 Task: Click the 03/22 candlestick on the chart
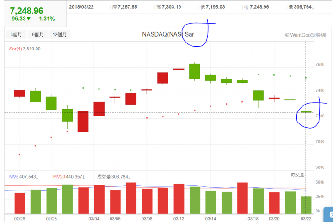coord(306,112)
